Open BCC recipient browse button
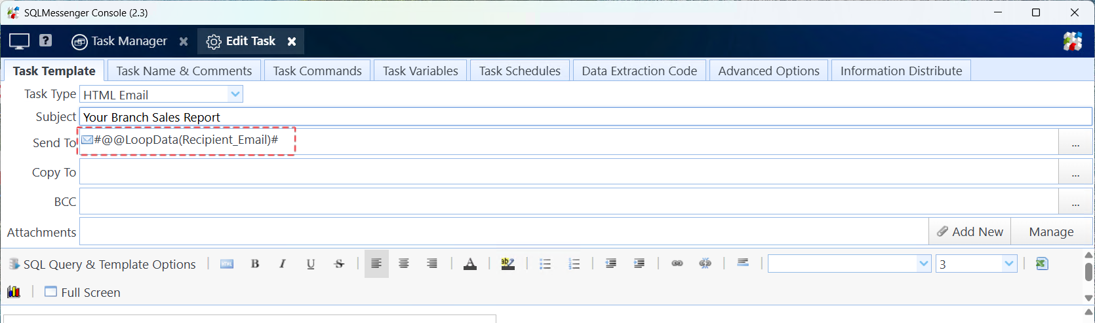 tap(1075, 201)
